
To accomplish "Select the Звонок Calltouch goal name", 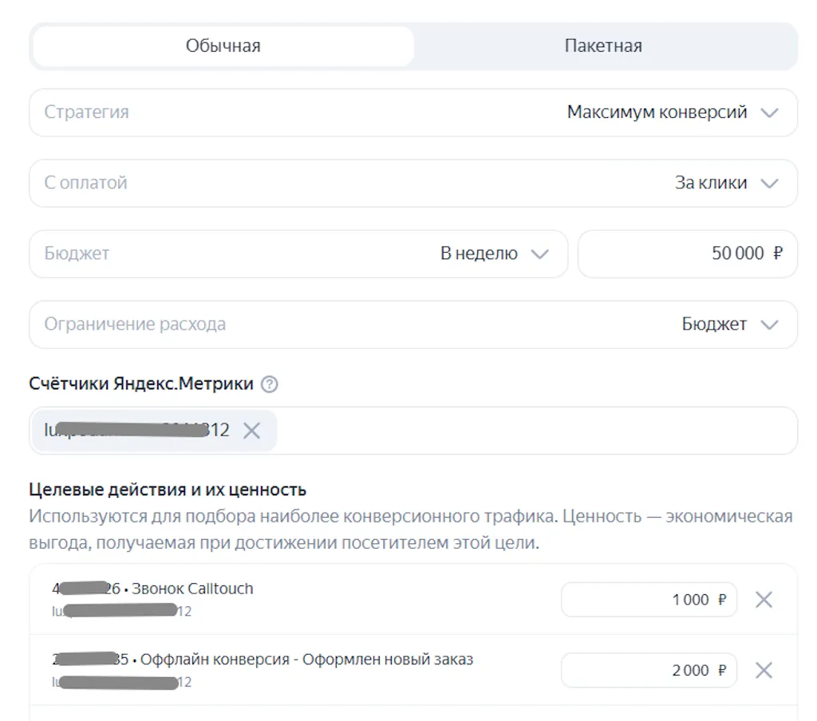I will pyautogui.click(x=191, y=589).
